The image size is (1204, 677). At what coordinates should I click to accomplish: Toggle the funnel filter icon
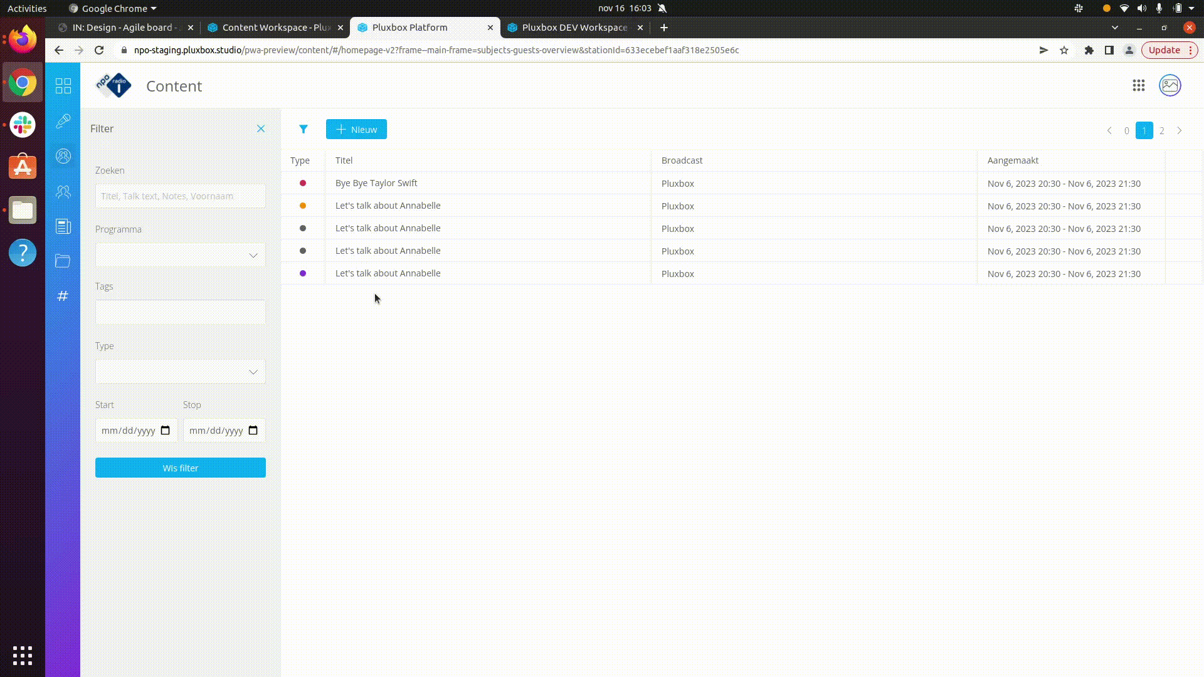coord(304,129)
